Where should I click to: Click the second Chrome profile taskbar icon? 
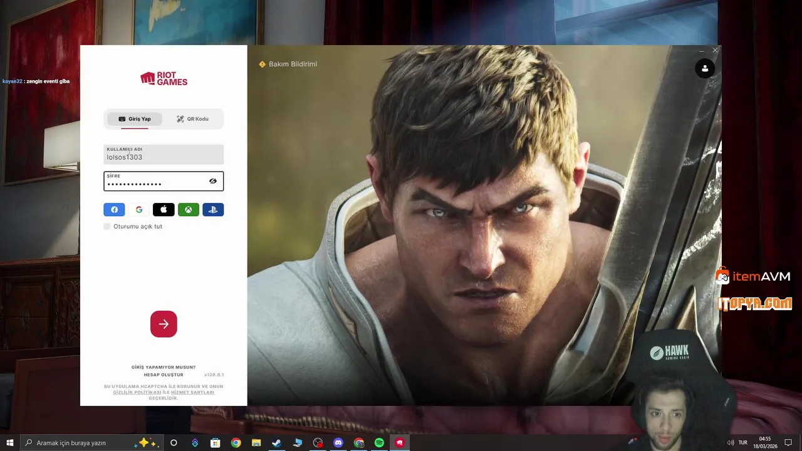(x=358, y=443)
